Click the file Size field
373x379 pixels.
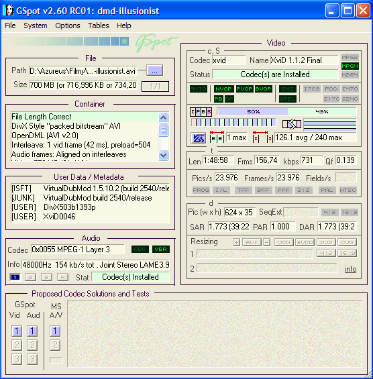[83, 85]
